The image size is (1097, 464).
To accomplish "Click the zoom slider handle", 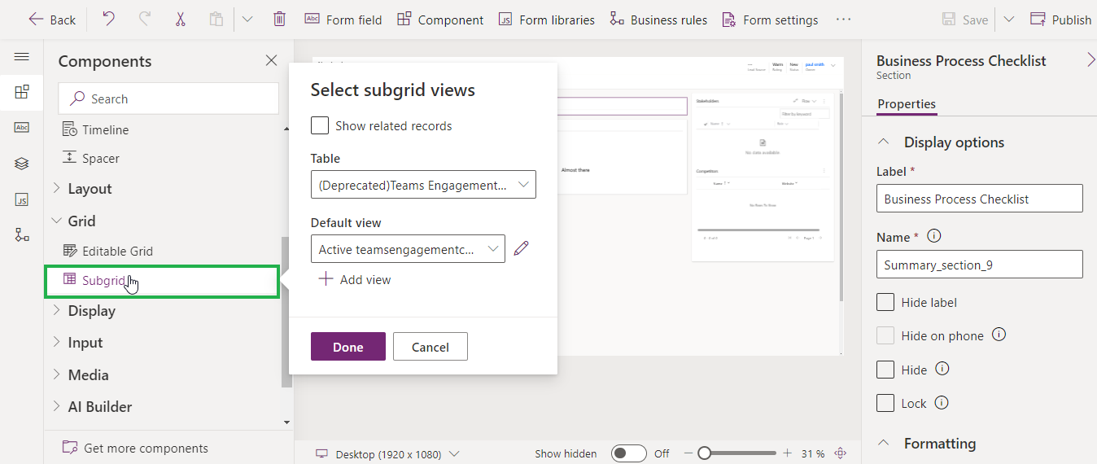I will pos(705,453).
